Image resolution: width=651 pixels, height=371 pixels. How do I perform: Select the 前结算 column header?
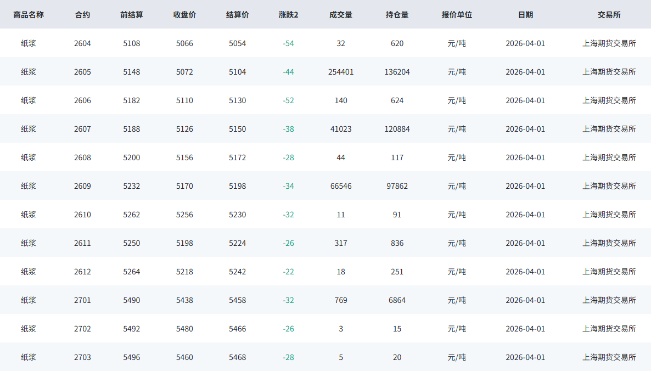132,15
